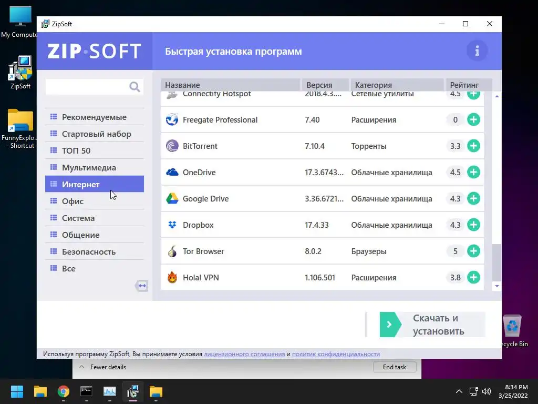Add OneDrive using the green plus button

click(473, 172)
